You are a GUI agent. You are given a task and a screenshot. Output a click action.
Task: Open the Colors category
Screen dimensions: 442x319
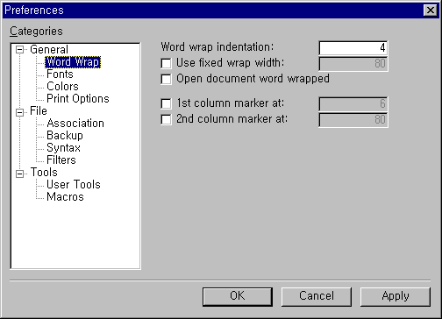point(62,87)
